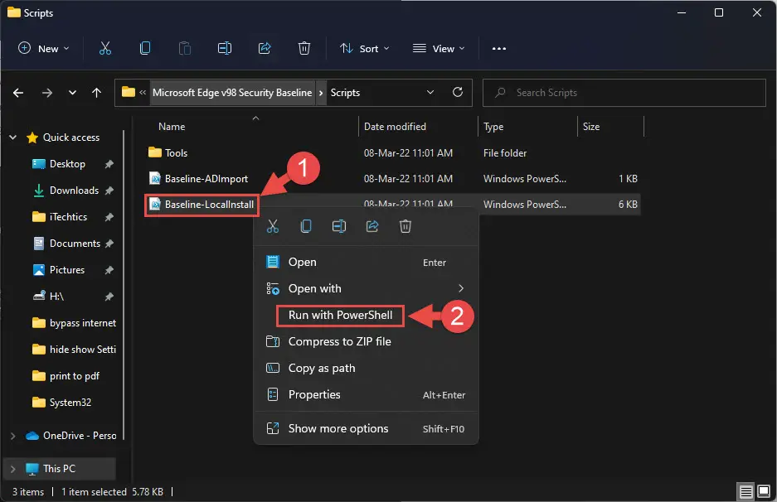Open the Recent locations dropdown arrow
Viewport: 777px width, 502px height.
tap(72, 93)
